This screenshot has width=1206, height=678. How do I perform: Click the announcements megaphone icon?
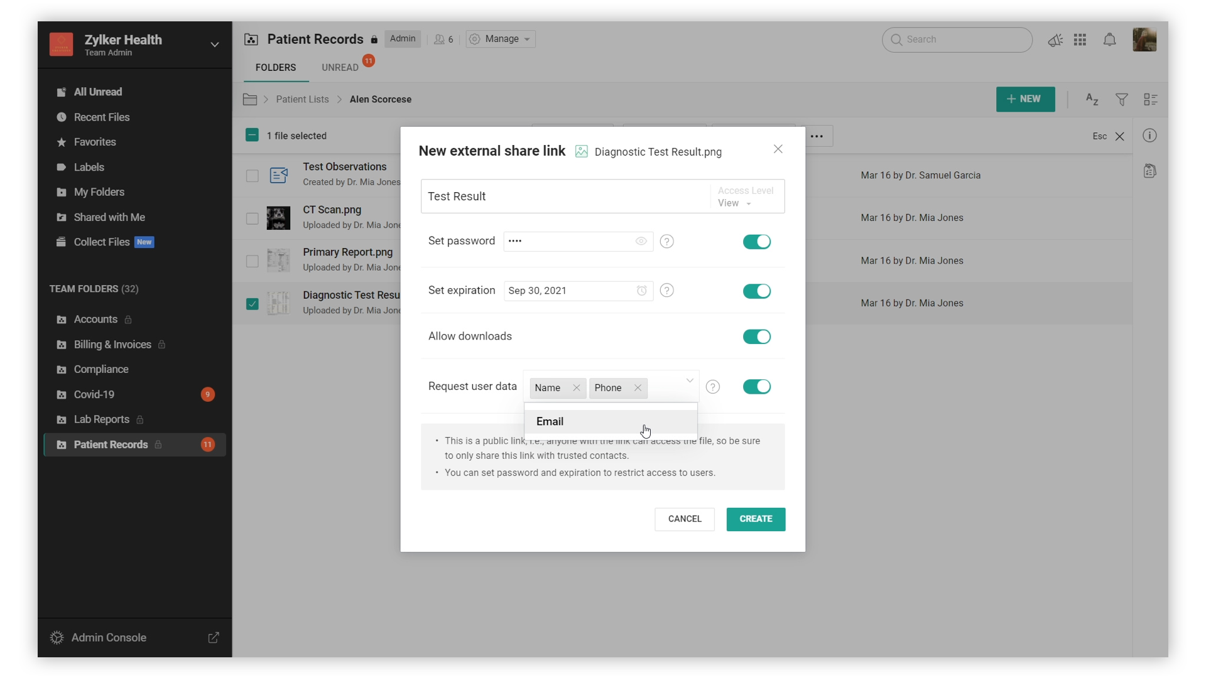[1055, 40]
